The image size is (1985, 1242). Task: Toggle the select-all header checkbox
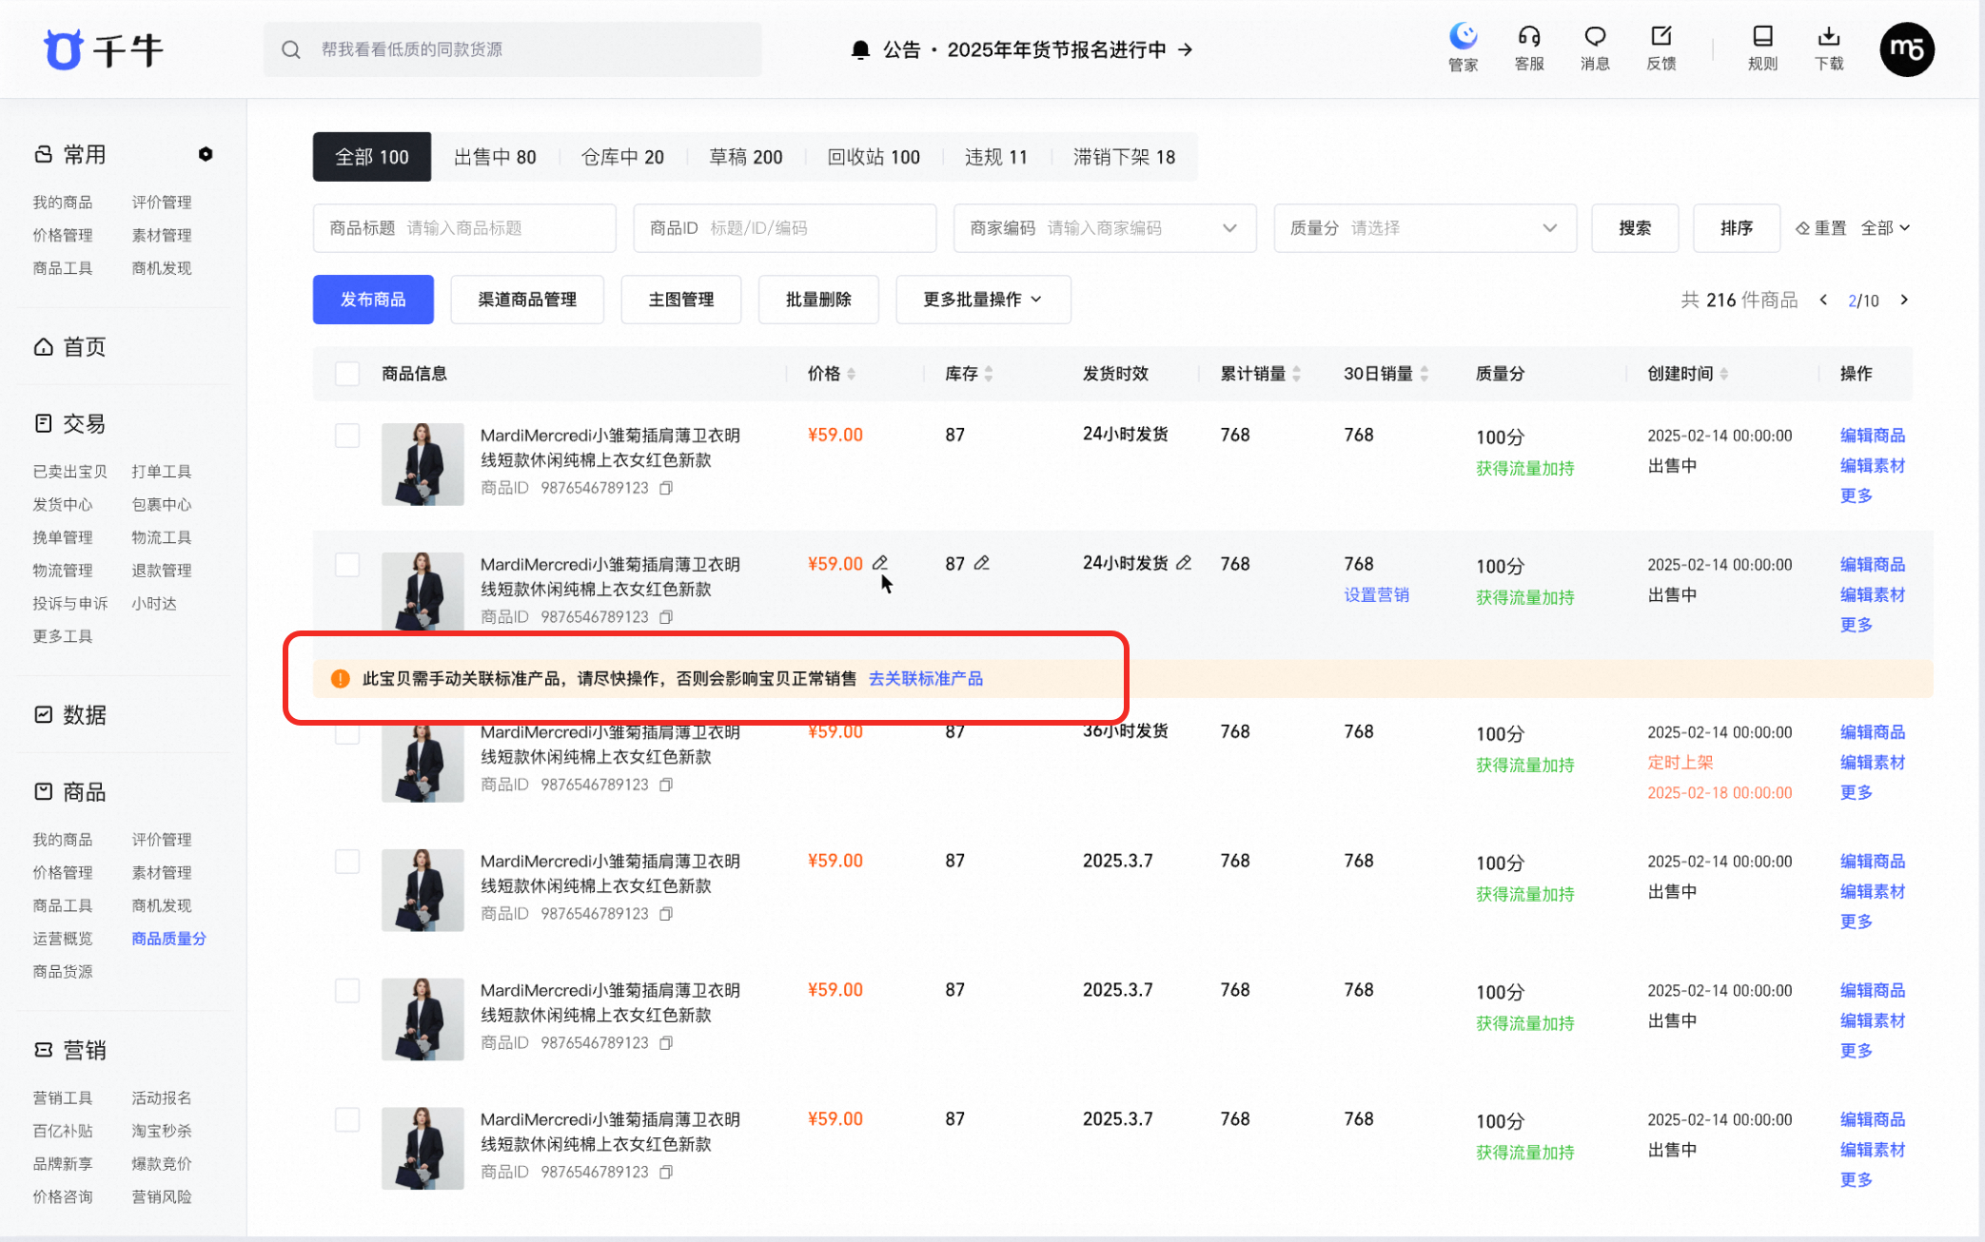pyautogui.click(x=347, y=374)
